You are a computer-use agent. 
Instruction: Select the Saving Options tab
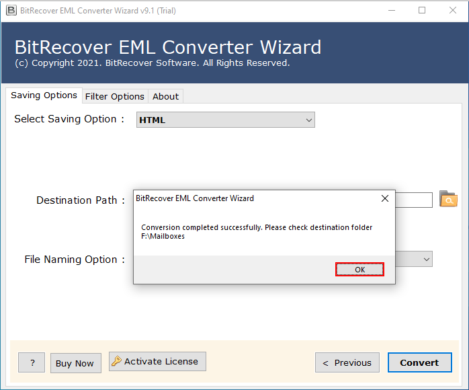coord(44,95)
